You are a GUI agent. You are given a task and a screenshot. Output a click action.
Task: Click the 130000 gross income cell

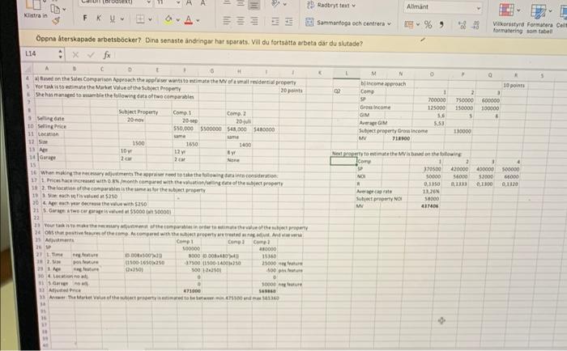462,131
